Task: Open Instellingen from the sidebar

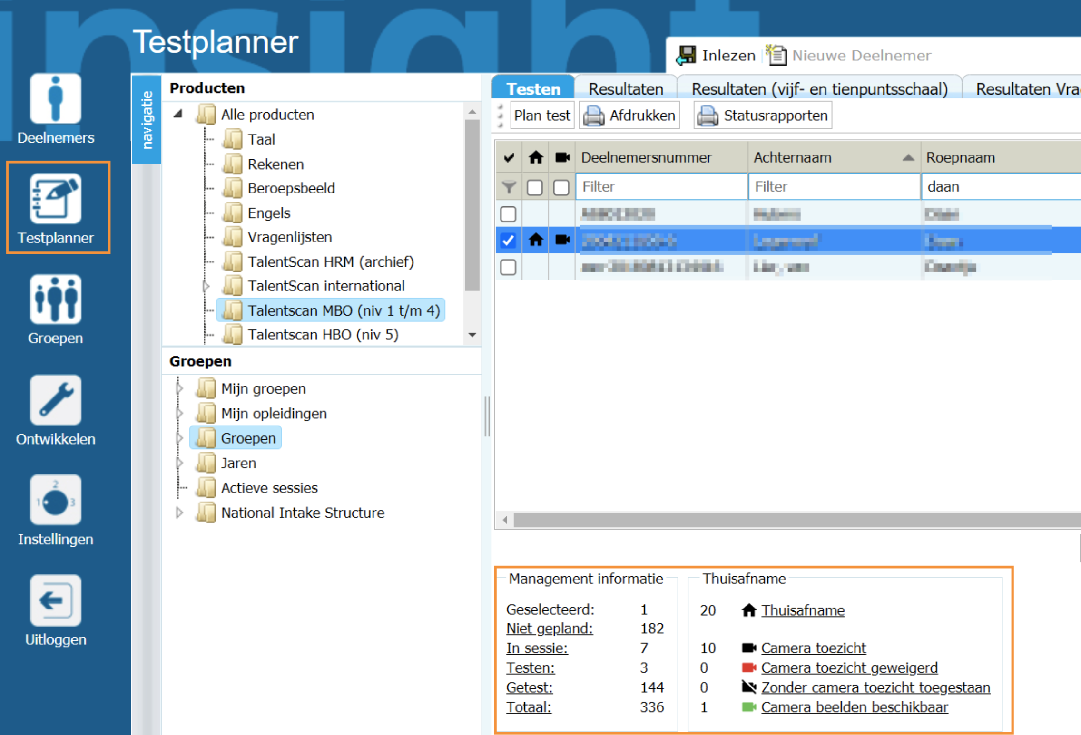Action: click(x=56, y=500)
